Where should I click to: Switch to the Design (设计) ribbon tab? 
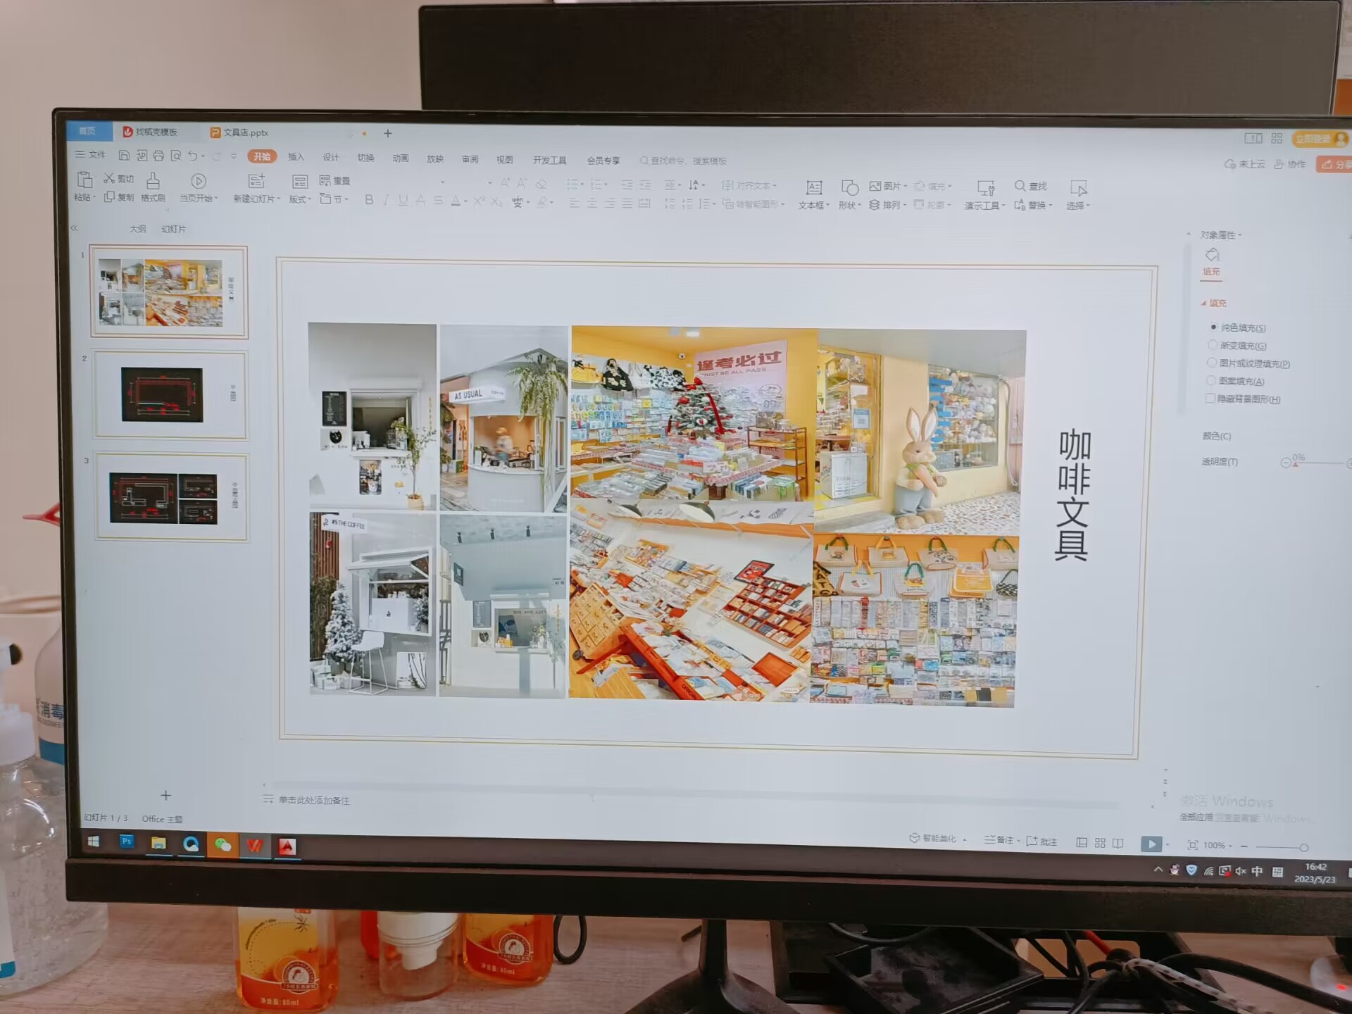click(x=331, y=158)
